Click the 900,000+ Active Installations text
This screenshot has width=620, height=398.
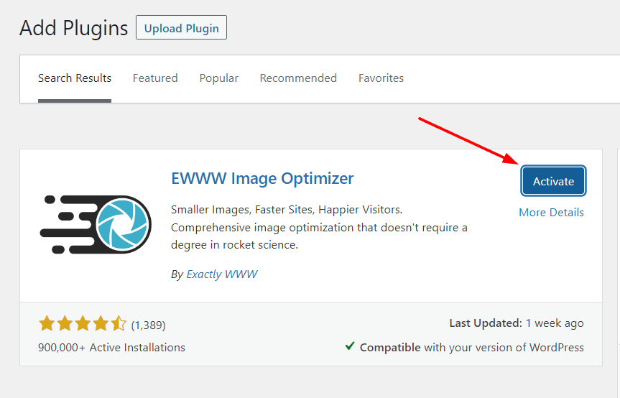[x=111, y=348]
